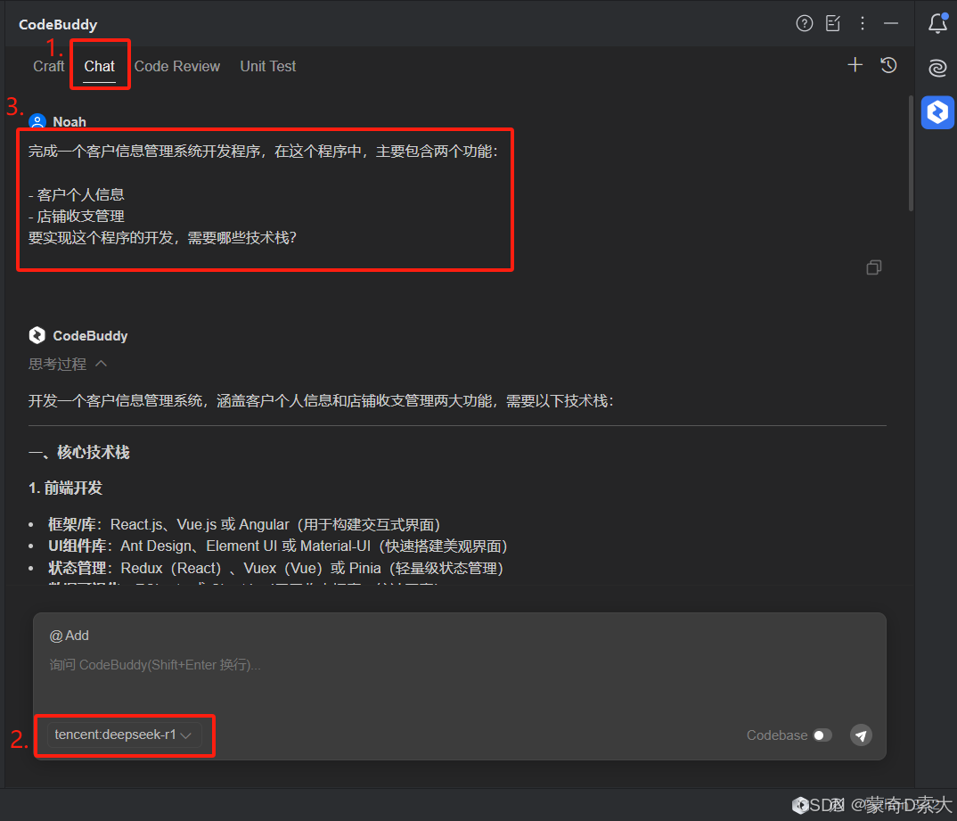The height and width of the screenshot is (821, 957).
Task: Minimize the CodeBuddy panel
Action: [891, 23]
